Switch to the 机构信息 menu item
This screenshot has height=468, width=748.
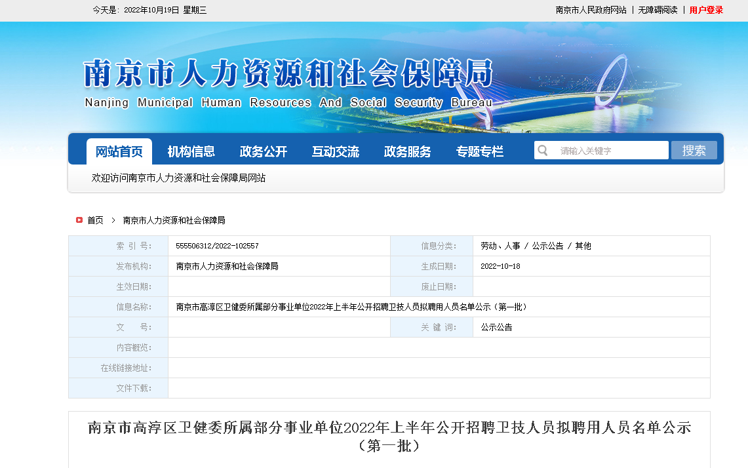(191, 151)
